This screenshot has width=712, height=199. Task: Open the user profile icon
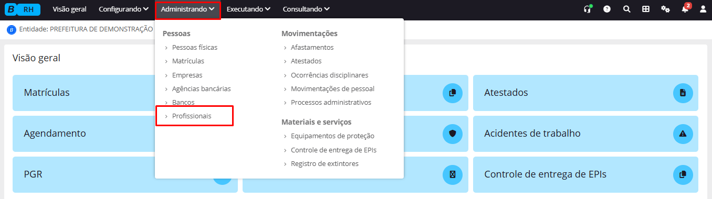pyautogui.click(x=703, y=9)
